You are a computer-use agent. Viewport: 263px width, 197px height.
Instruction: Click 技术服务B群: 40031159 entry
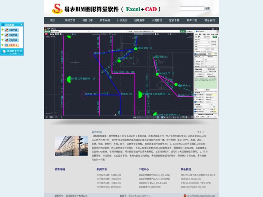coord(109,179)
